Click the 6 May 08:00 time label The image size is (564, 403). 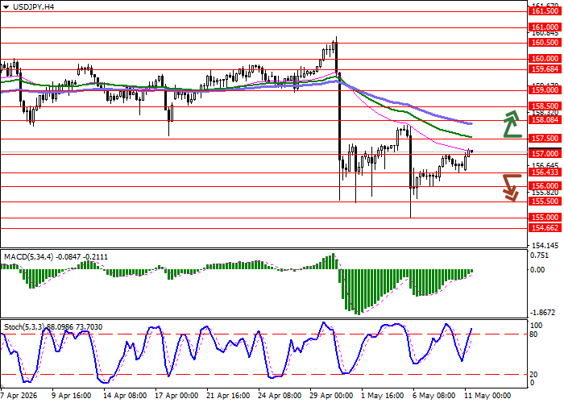click(433, 396)
